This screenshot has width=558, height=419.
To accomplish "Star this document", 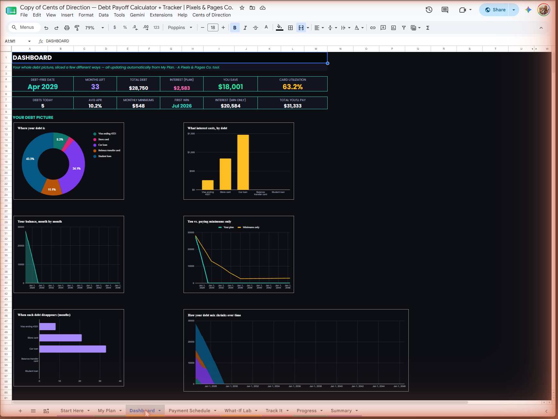I will 242,8.
